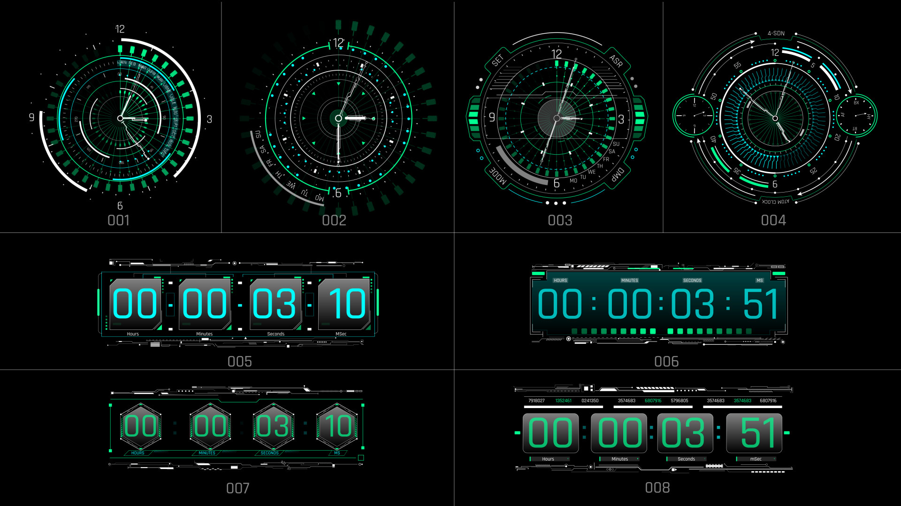Click the MSec digits in timer 005
The image size is (901, 506).
tap(346, 304)
